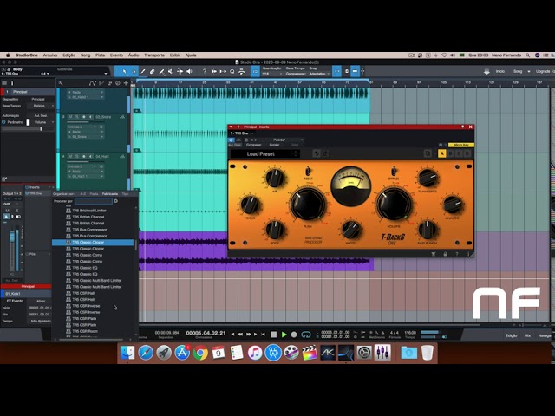This screenshot has width=555, height=416.
Task: Pin the Principal Inserts plugin window
Action: (462, 127)
